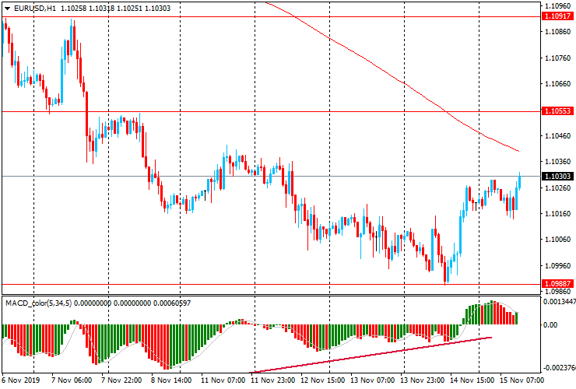This screenshot has height=389, width=576.
Task: Click the 13 Nov 07:00 time label
Action: tap(373, 381)
